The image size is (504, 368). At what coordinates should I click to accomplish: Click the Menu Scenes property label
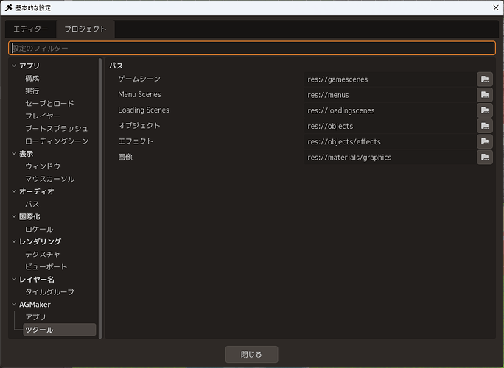(x=139, y=94)
